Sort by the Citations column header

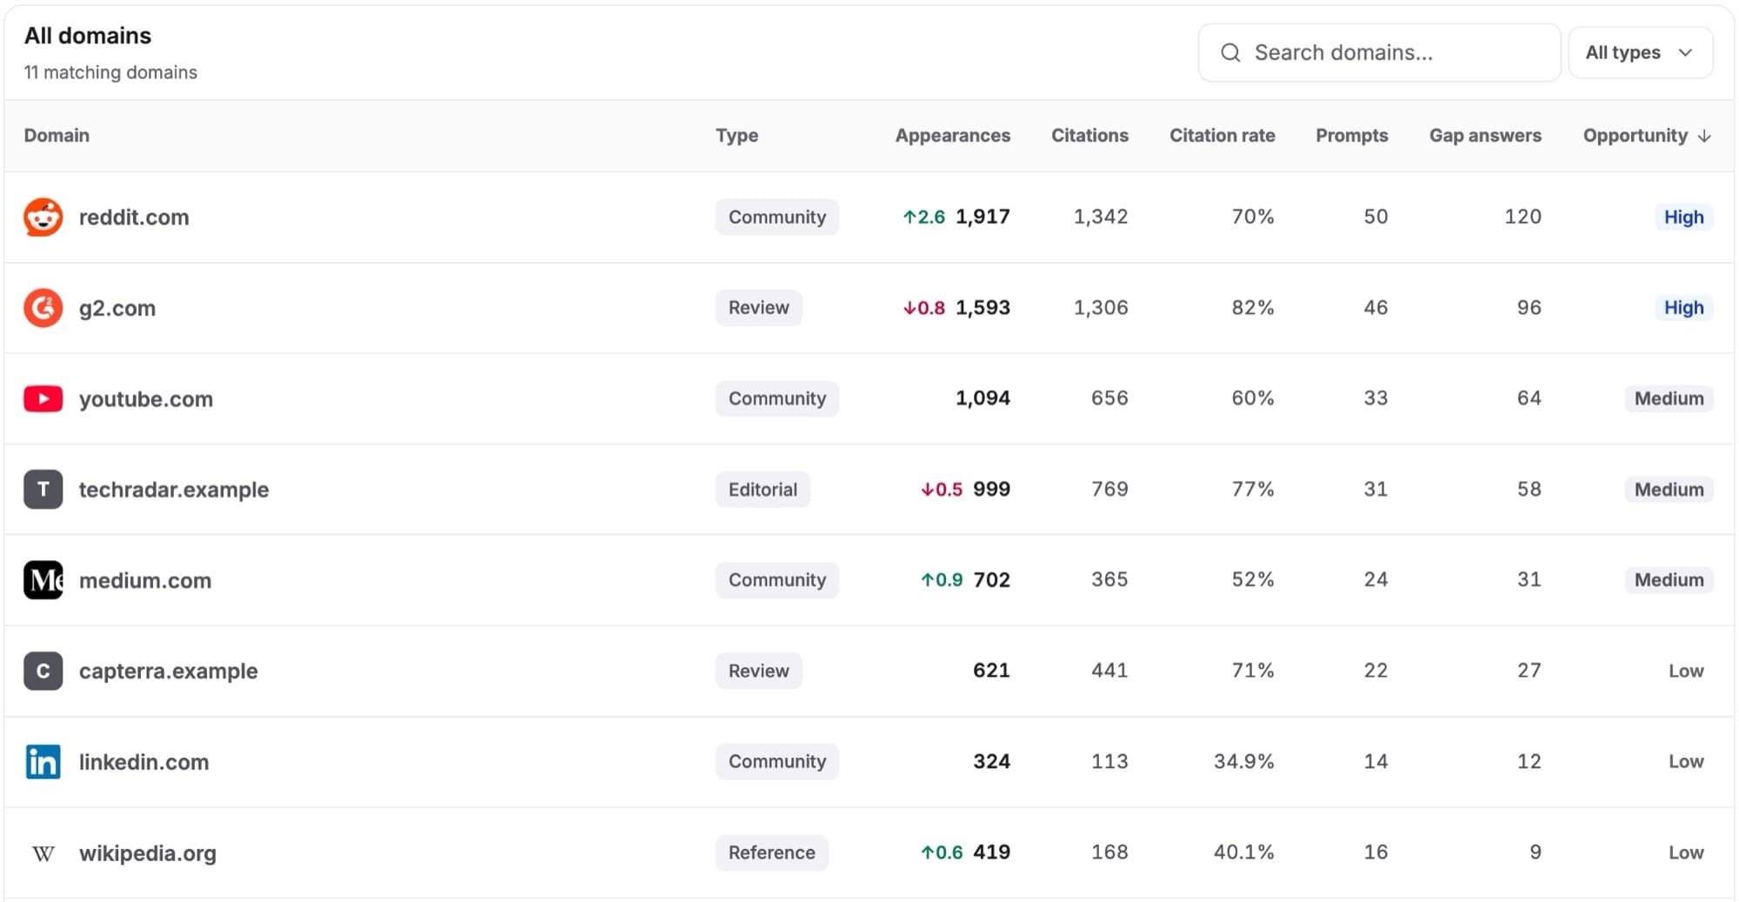(1089, 136)
